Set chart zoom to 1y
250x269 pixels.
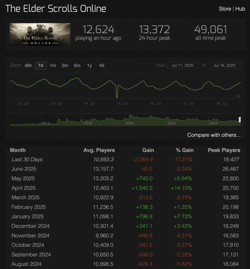pos(90,65)
